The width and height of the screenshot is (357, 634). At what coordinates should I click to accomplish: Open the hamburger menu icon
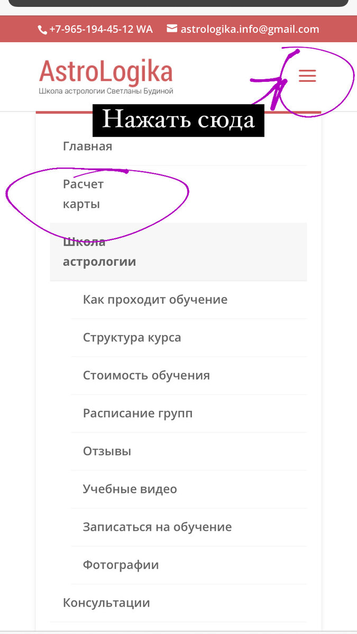click(307, 76)
